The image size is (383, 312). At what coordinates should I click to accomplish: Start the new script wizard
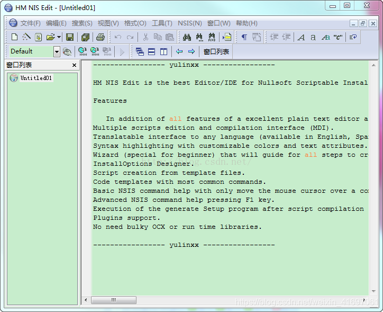point(26,37)
